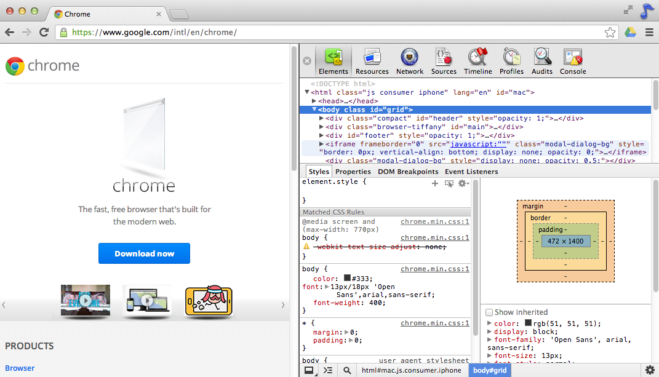The height and width of the screenshot is (377, 659).
Task: Open the Resources panel
Action: (x=372, y=62)
